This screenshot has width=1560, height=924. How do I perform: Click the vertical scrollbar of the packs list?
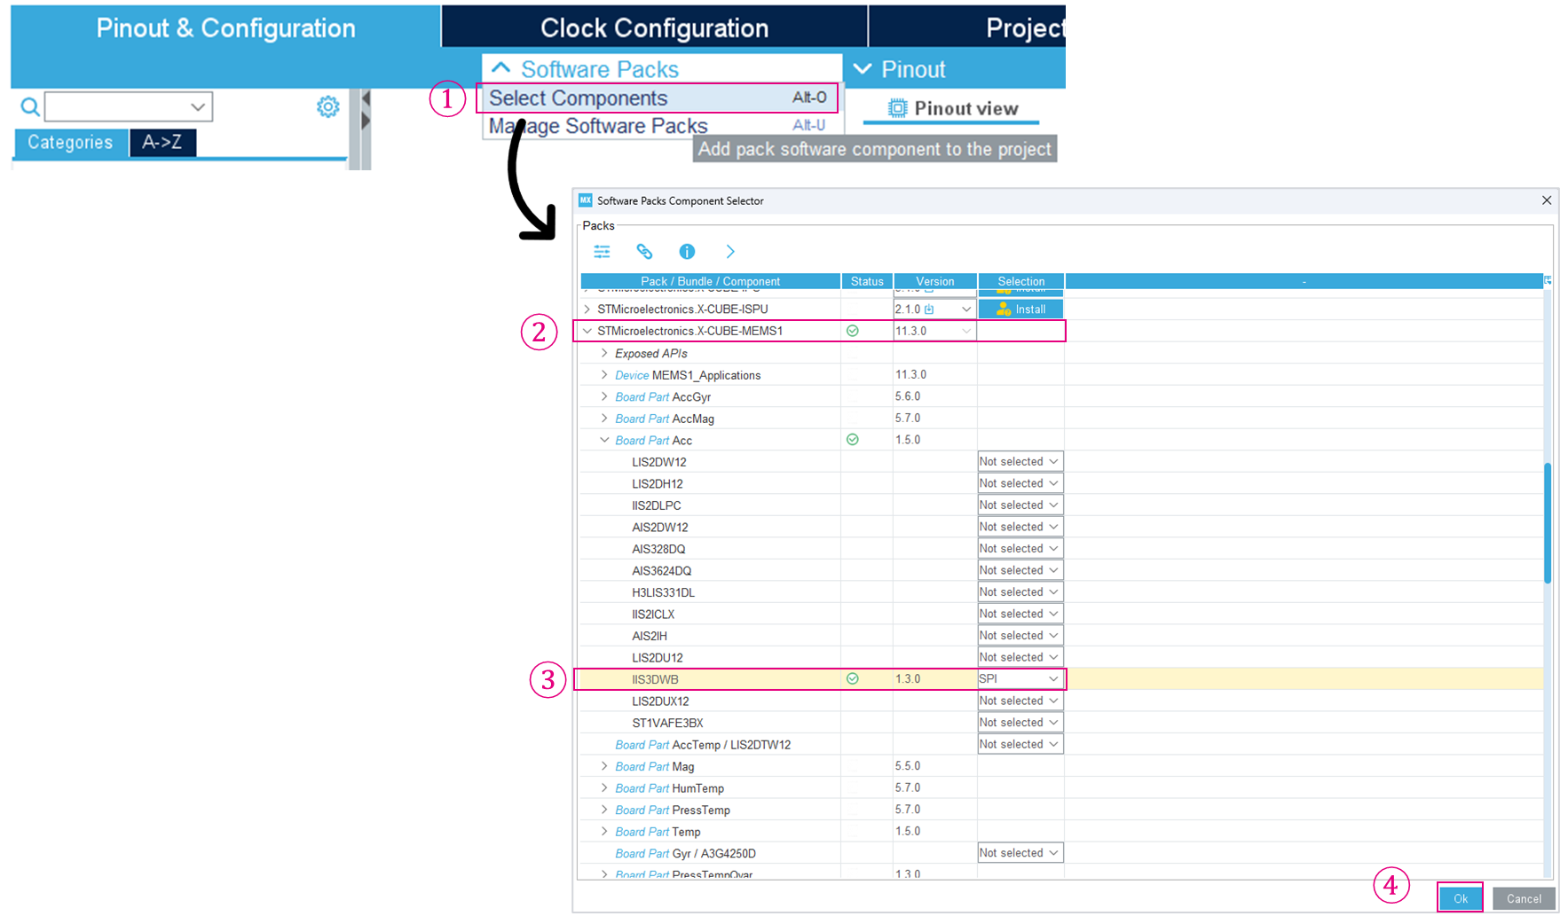coord(1548,523)
